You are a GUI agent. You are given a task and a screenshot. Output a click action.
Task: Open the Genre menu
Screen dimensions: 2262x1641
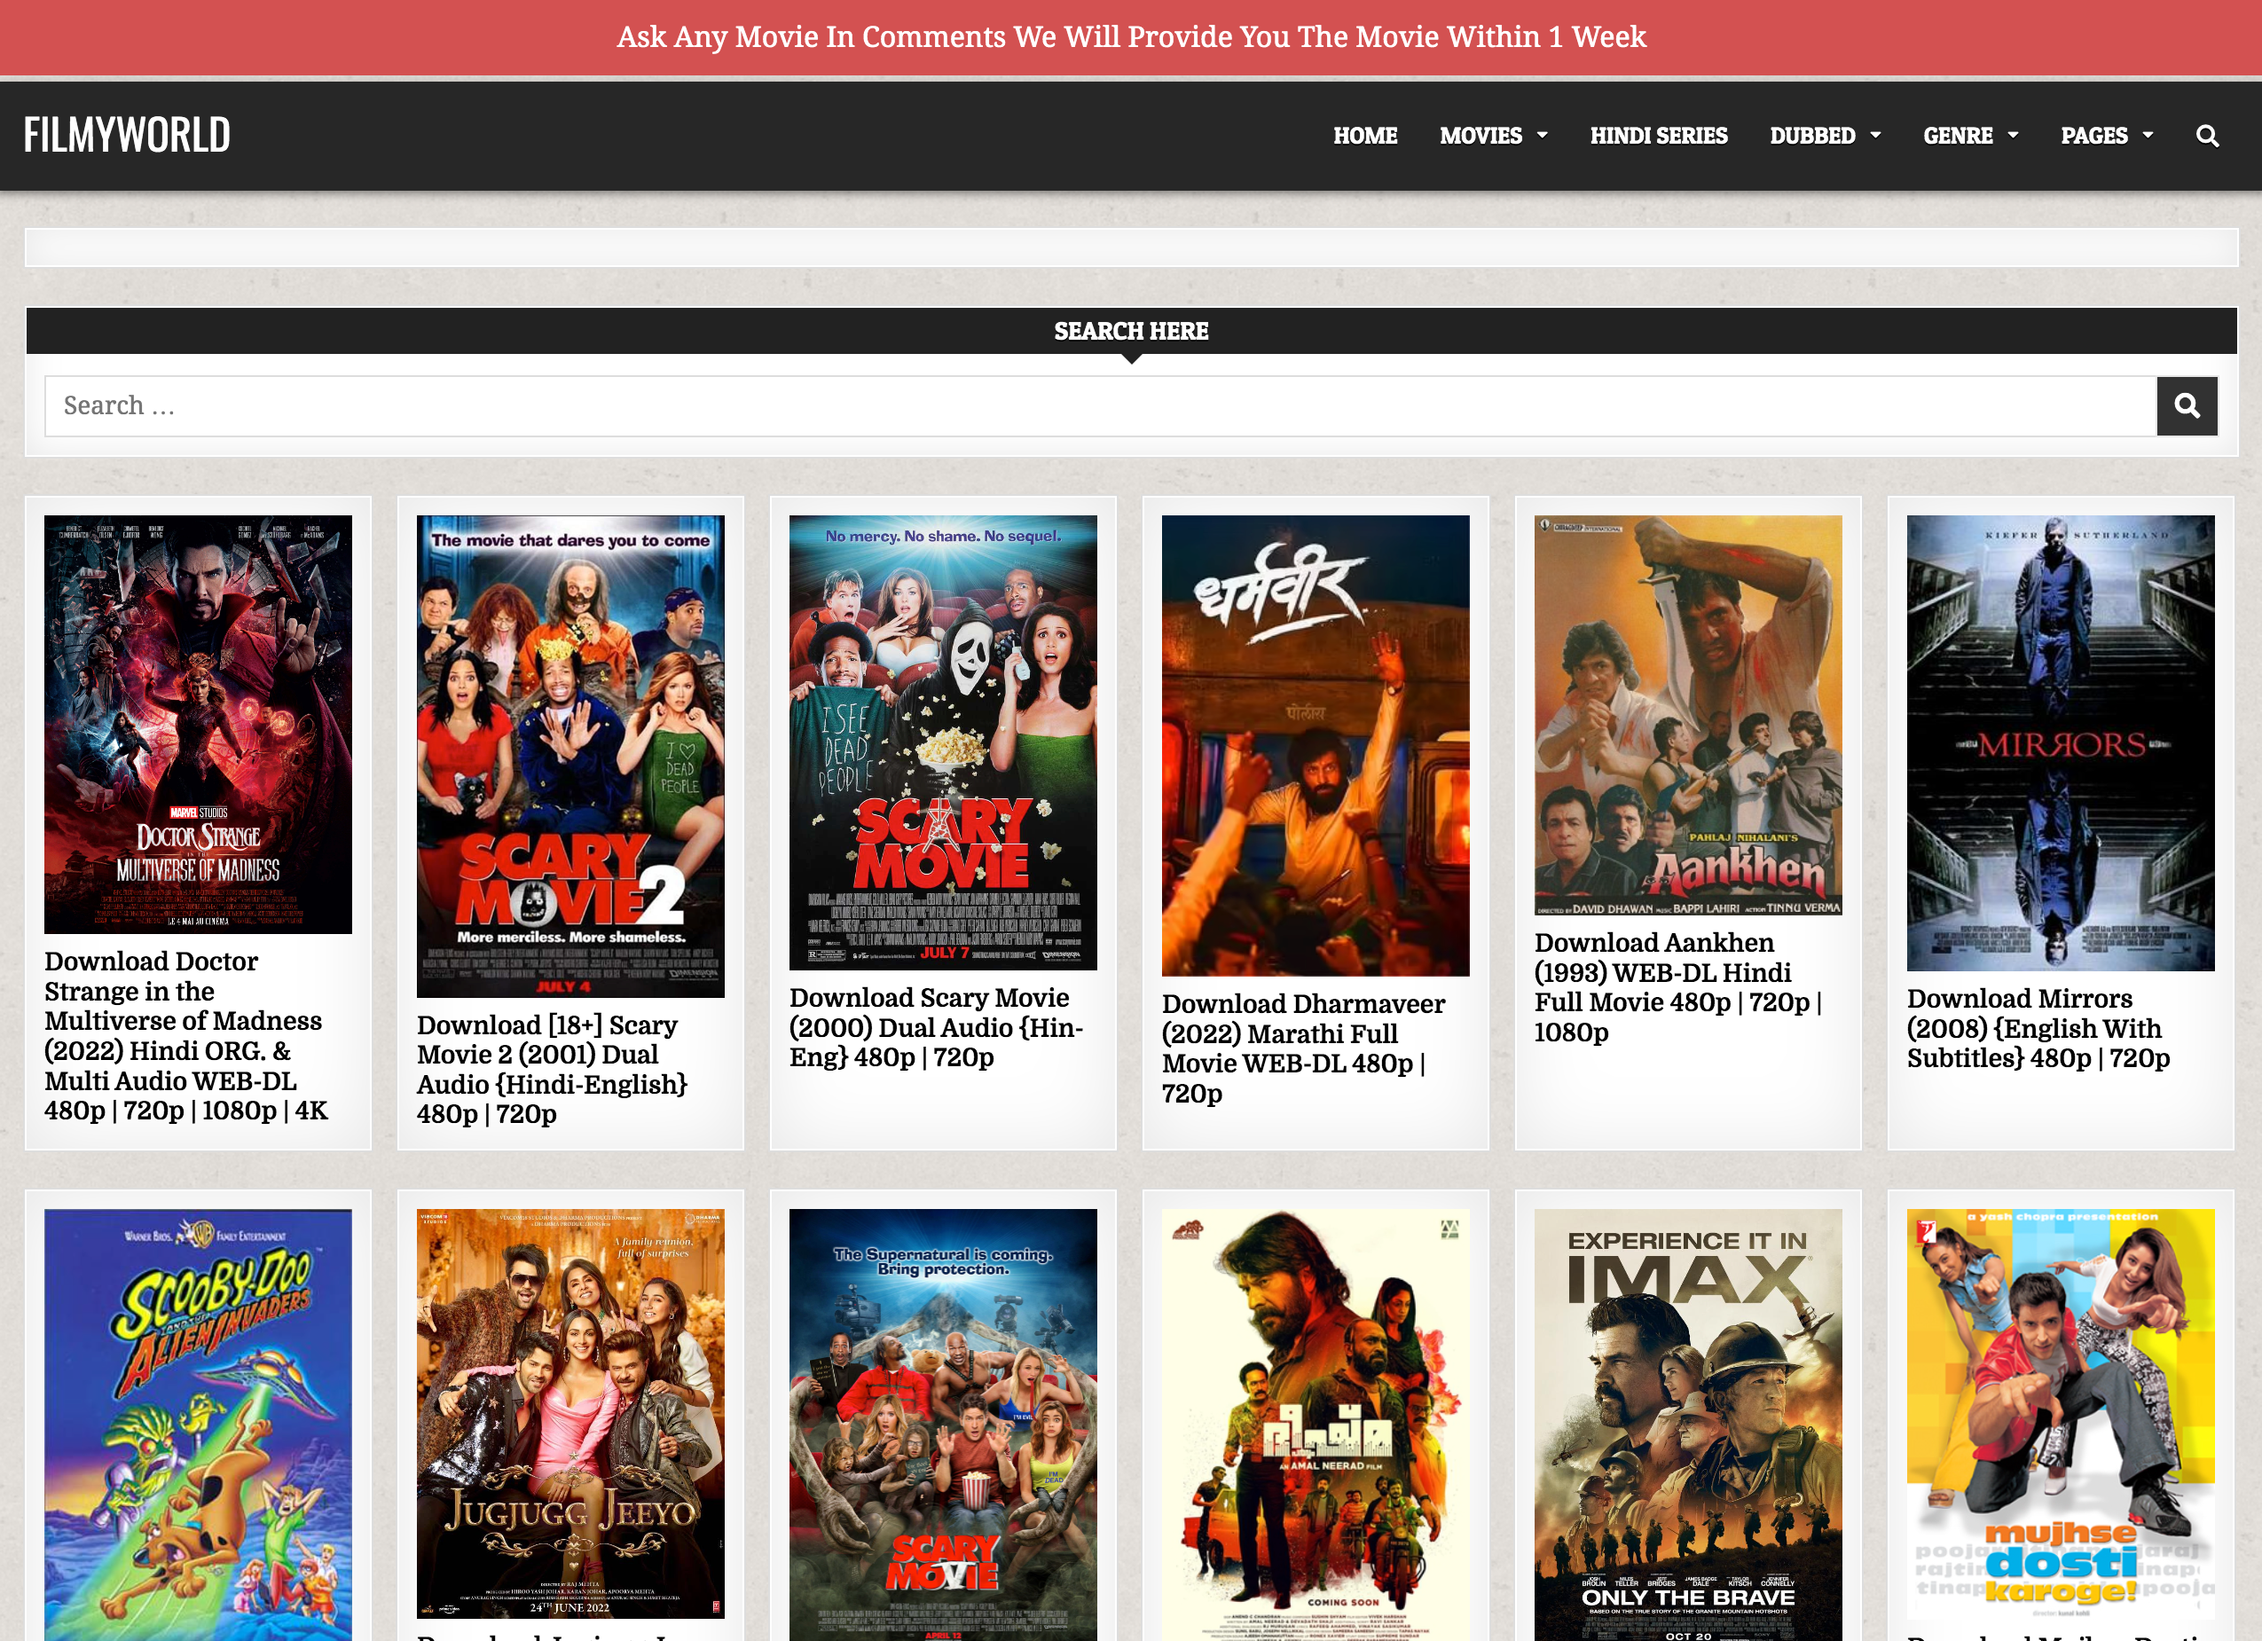(x=1957, y=136)
